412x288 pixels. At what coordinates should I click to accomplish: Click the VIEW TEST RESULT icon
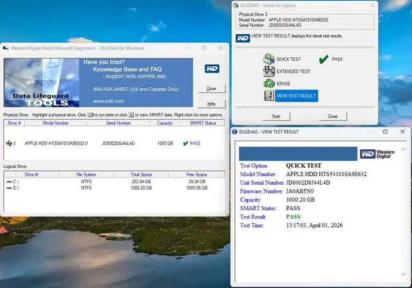[268, 96]
